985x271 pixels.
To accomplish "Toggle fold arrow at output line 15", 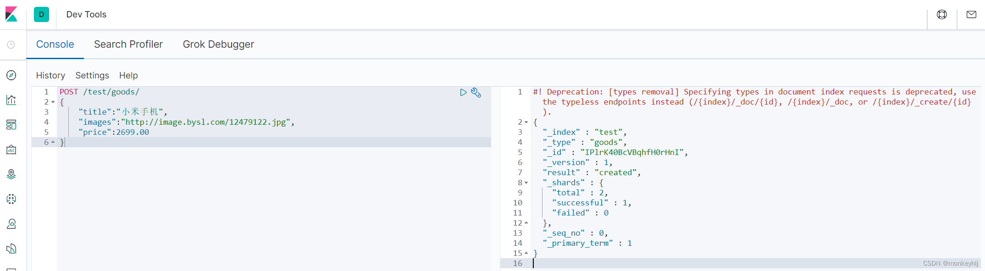I will (x=526, y=253).
